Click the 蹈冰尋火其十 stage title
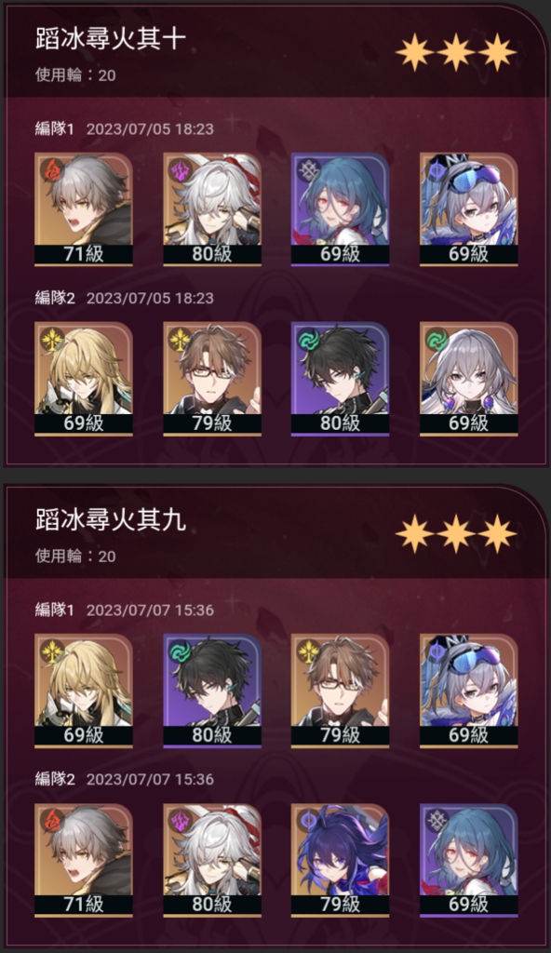Screen dimensions: 551x953 111,38
